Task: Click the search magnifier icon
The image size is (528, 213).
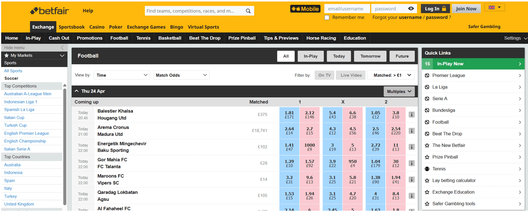Action: click(x=248, y=11)
